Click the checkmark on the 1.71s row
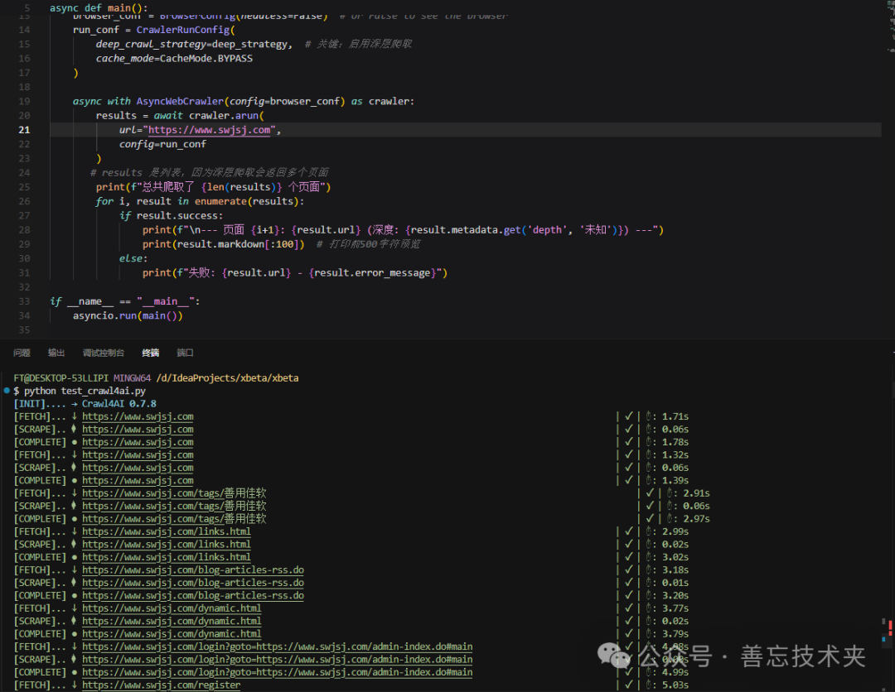895x692 pixels. click(x=629, y=416)
